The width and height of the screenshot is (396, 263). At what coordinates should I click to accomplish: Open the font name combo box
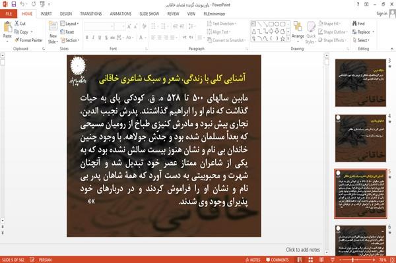[99, 26]
